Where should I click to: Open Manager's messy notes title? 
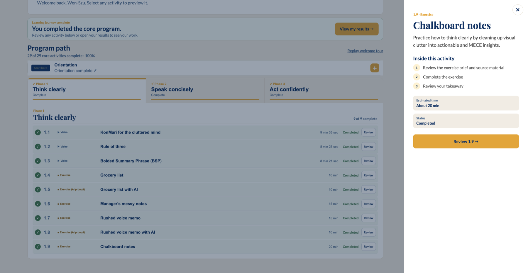(123, 204)
